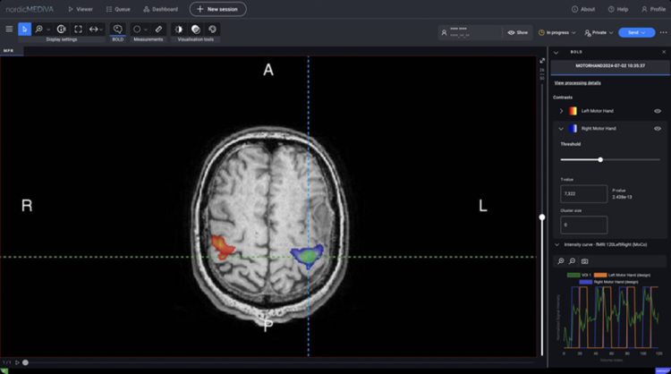Click the zoom magnifier tool

[38, 29]
